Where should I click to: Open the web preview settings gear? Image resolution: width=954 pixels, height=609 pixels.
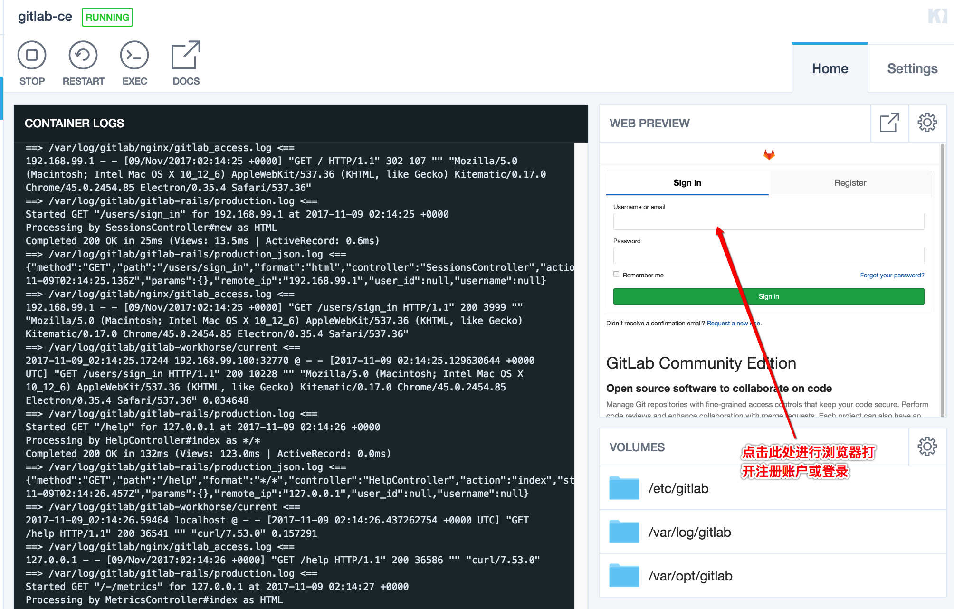pyautogui.click(x=927, y=123)
